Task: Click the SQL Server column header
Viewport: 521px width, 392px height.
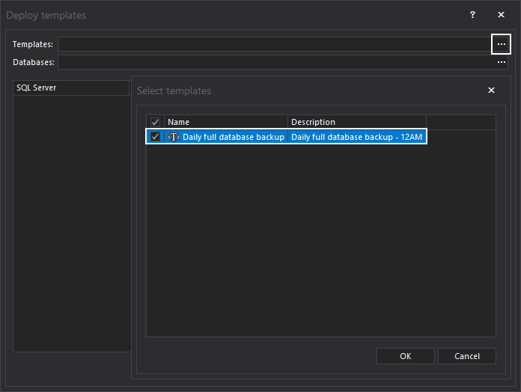Action: coord(71,88)
